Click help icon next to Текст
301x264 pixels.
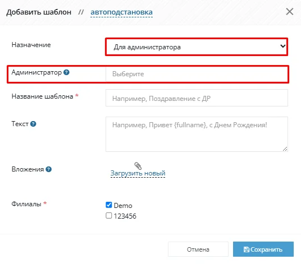tap(33, 124)
